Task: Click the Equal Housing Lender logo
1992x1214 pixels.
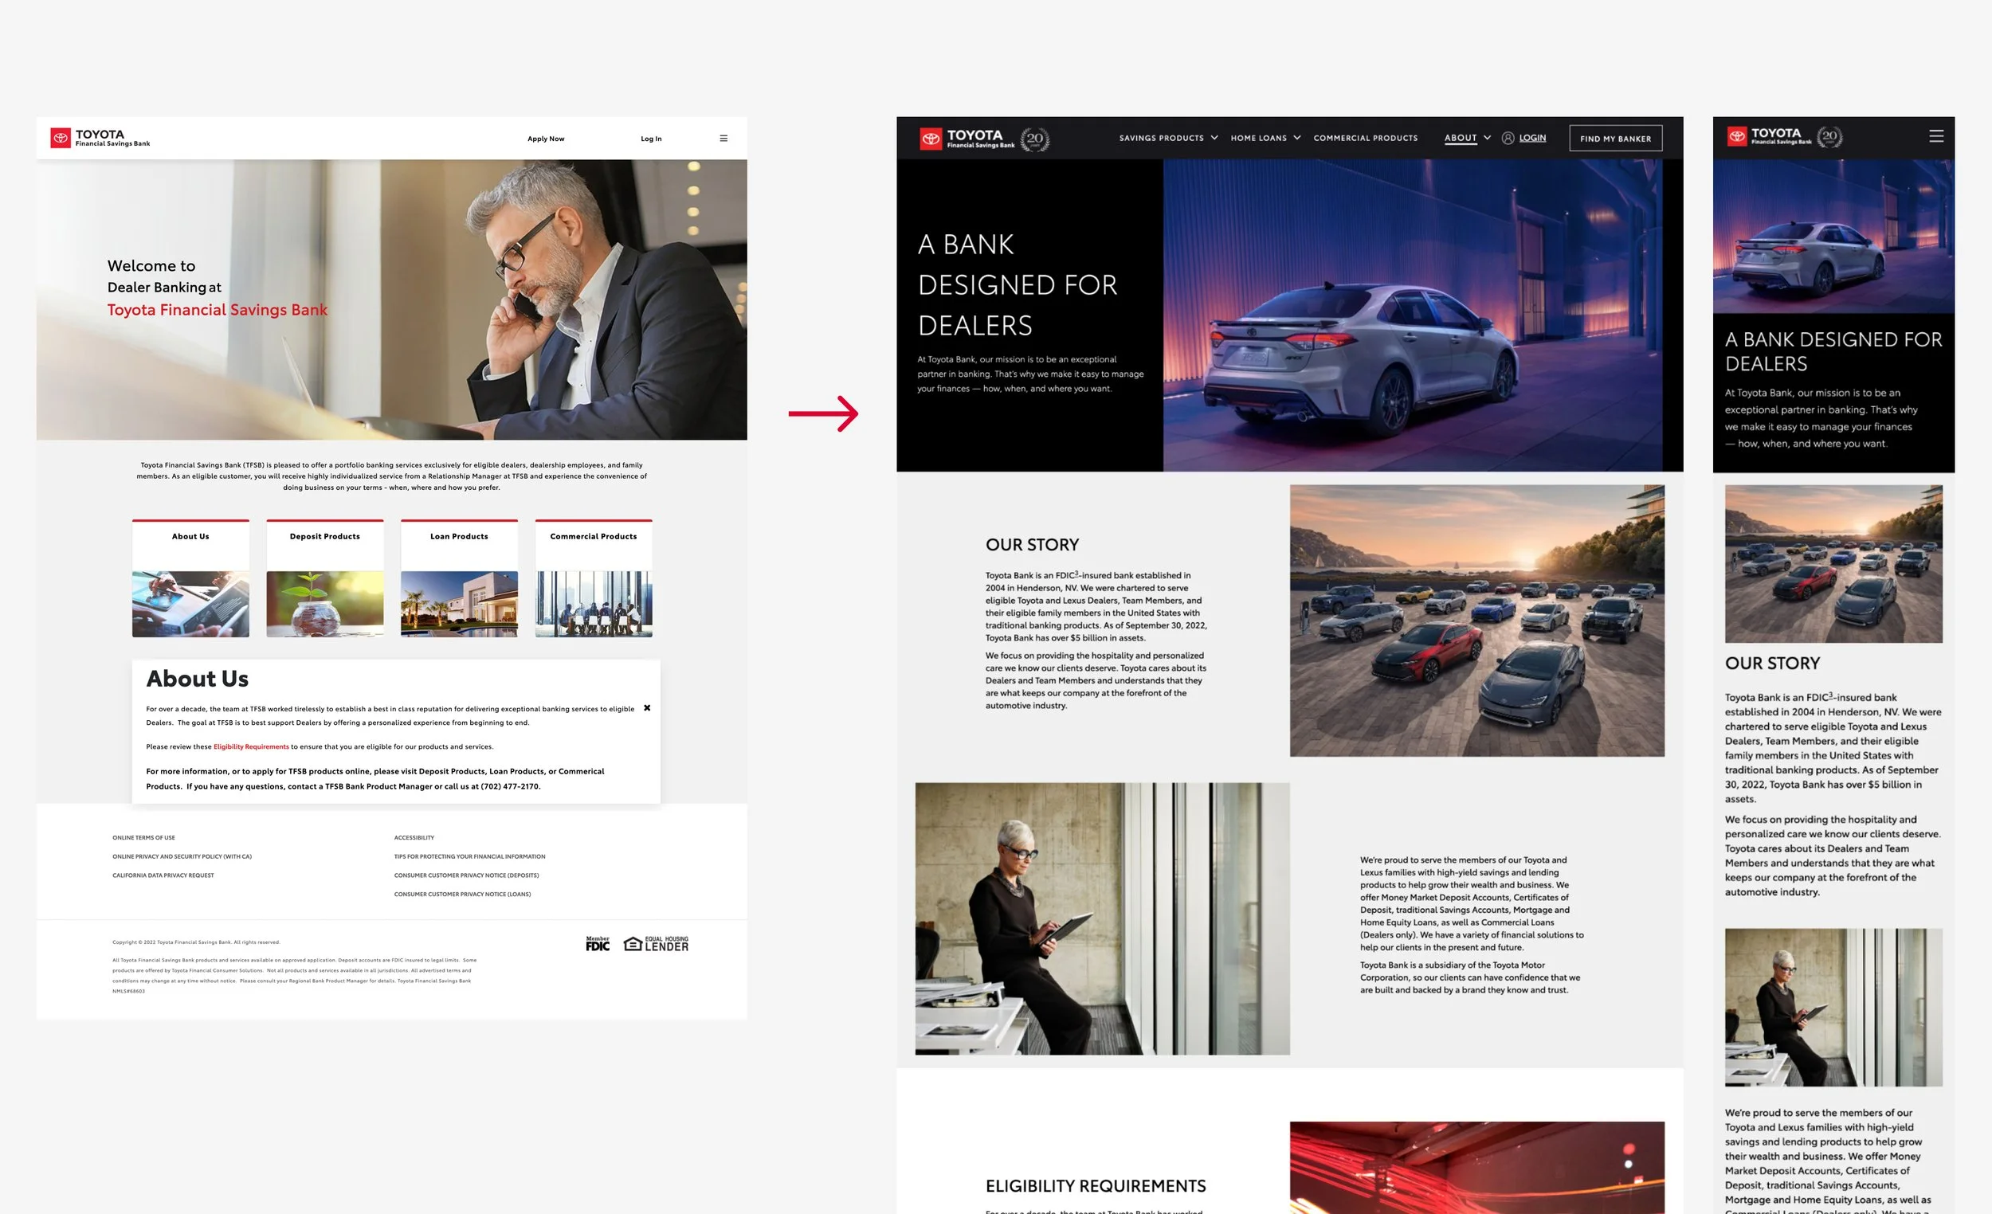Action: 656,944
